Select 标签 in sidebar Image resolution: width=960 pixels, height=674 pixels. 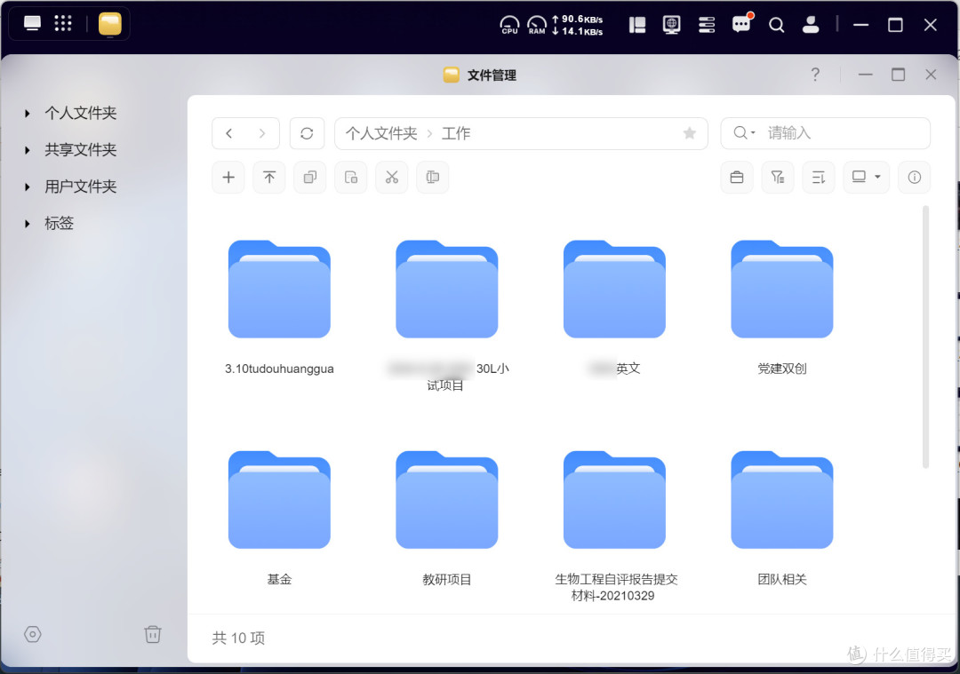tap(59, 223)
